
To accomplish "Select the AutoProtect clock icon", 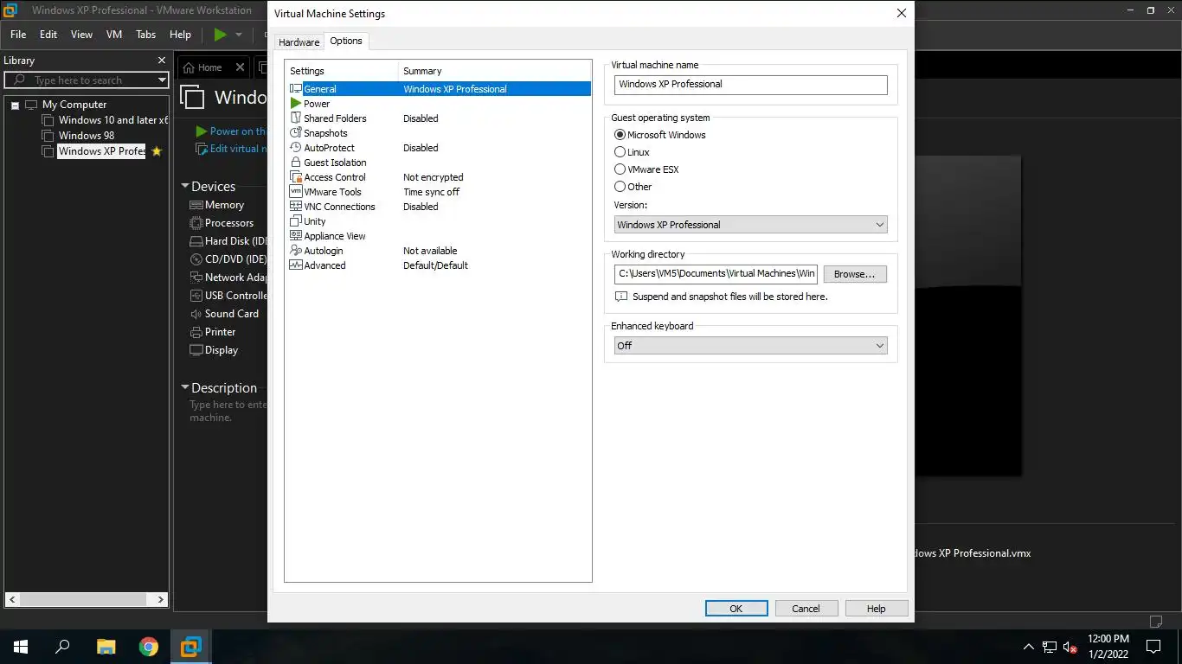I will pos(296,148).
